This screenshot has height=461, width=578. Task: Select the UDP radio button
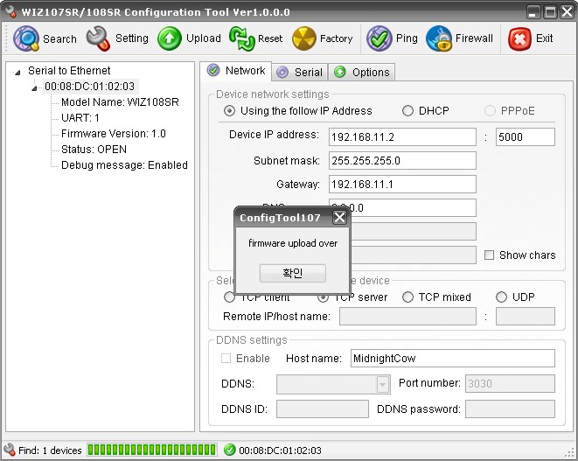[x=501, y=297]
